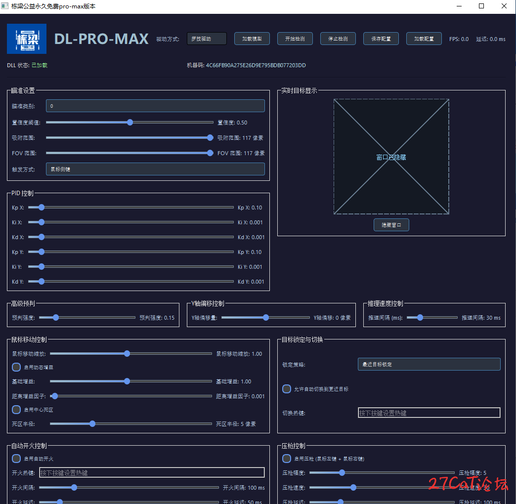Click the 鼠标移动缩放 slider
Viewport: 516px width, 504px height.
[x=131, y=354]
